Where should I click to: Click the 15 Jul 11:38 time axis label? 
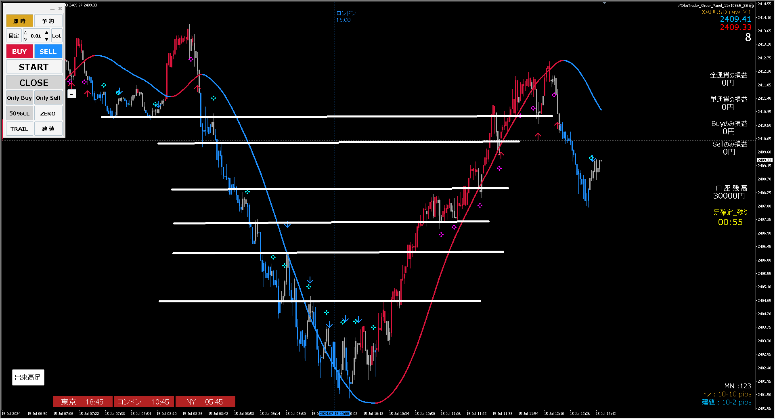[x=502, y=414]
